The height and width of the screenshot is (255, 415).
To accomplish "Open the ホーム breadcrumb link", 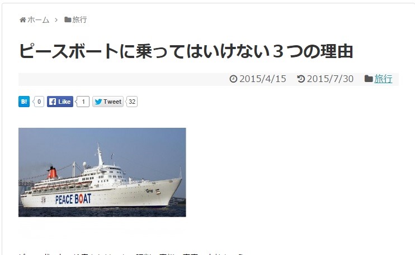I will pos(38,20).
